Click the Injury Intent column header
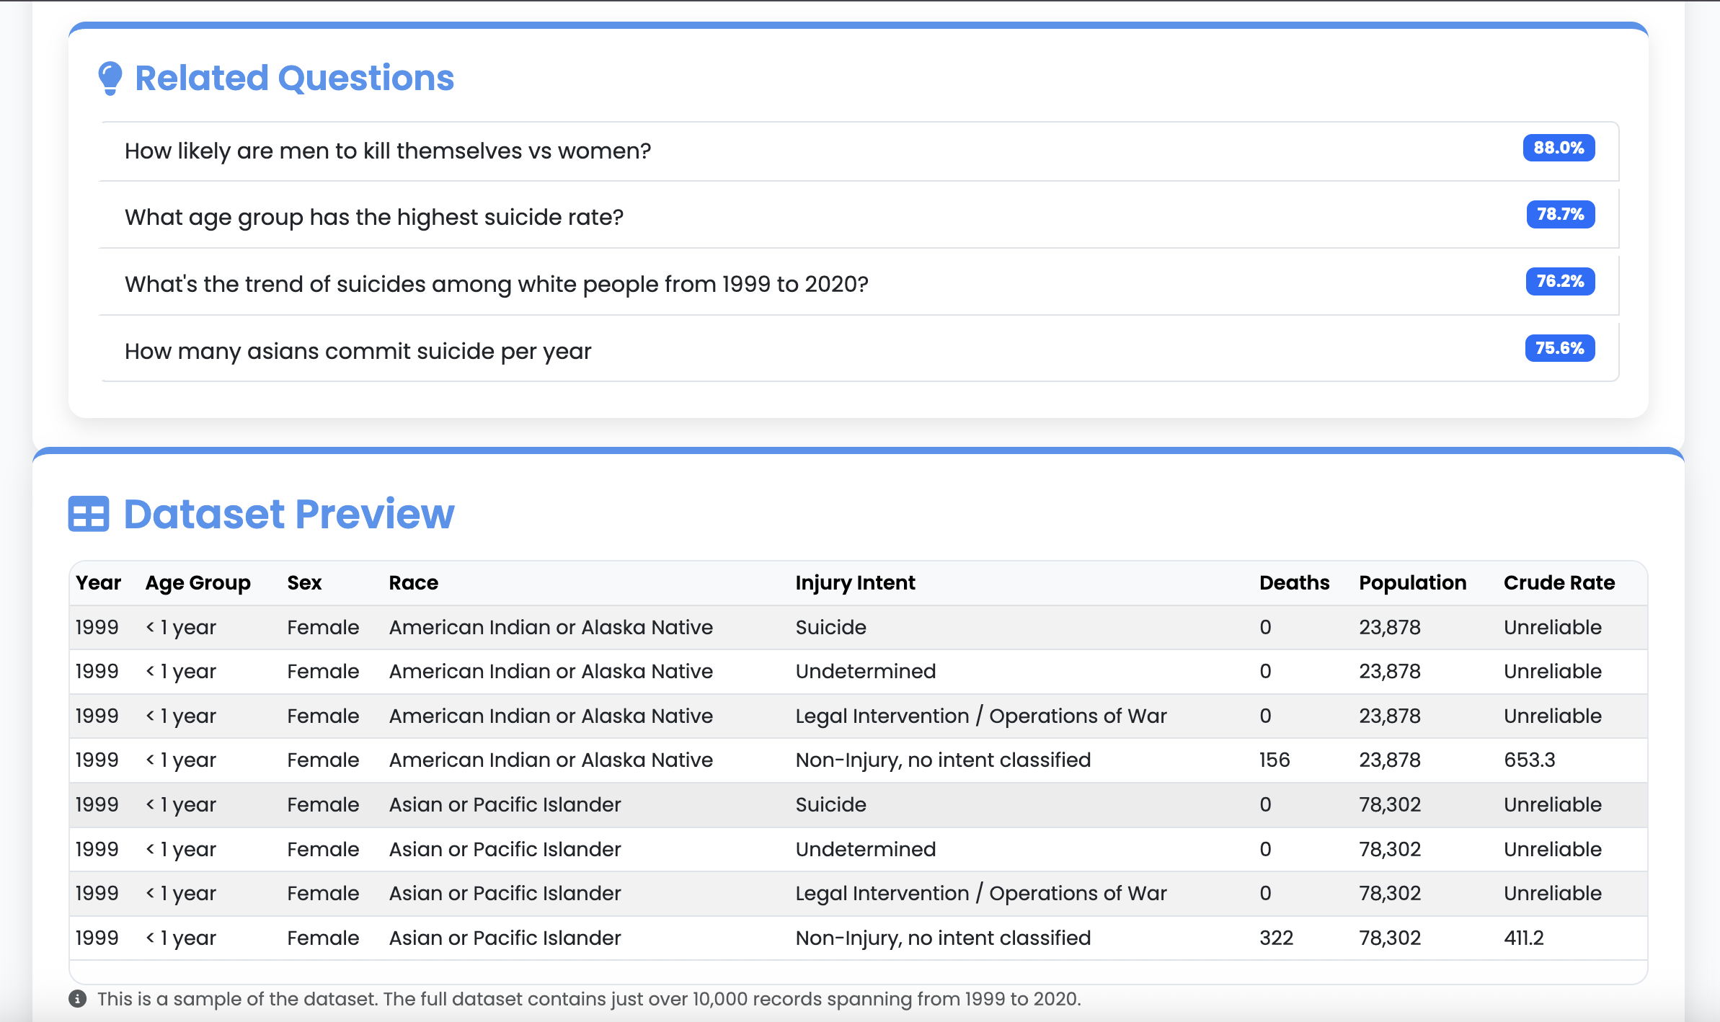 point(855,583)
